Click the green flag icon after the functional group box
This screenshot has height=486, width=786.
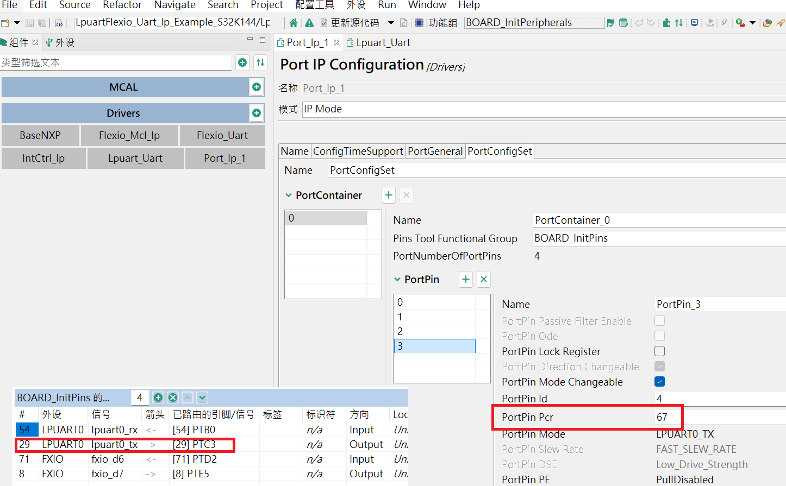click(610, 23)
